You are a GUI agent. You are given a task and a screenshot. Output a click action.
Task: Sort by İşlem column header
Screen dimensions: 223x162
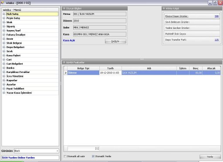click(183, 69)
